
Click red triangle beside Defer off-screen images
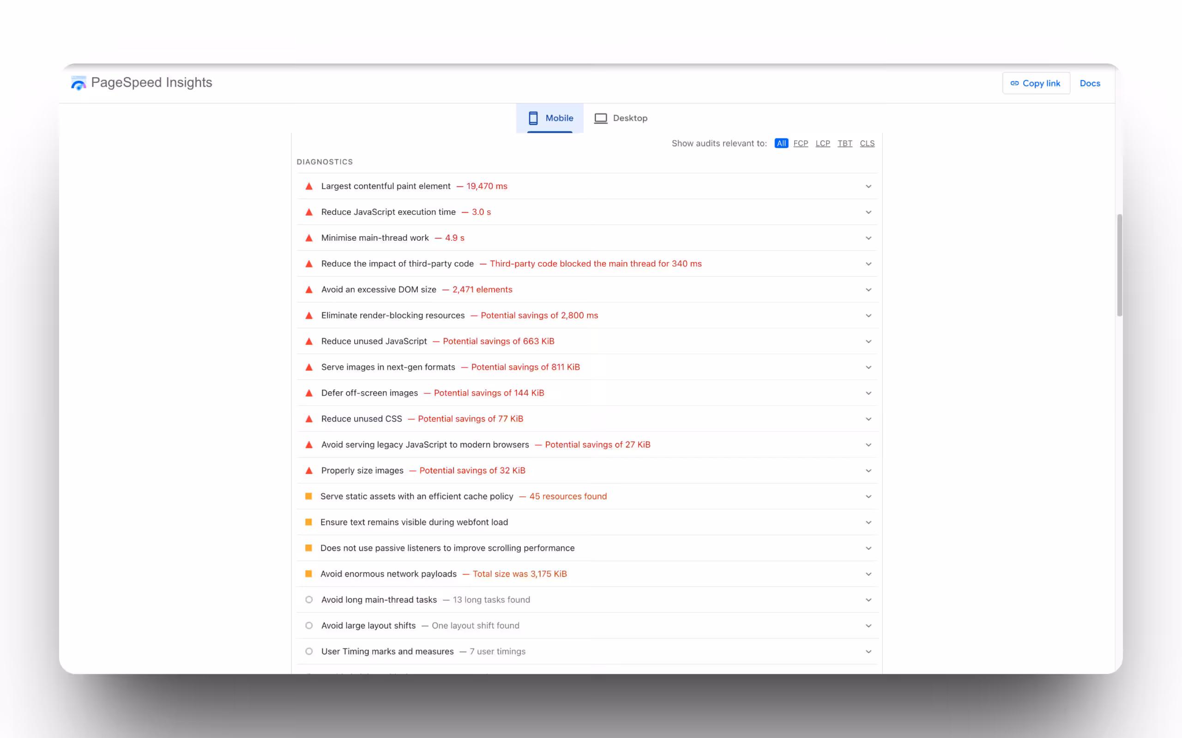coord(309,393)
